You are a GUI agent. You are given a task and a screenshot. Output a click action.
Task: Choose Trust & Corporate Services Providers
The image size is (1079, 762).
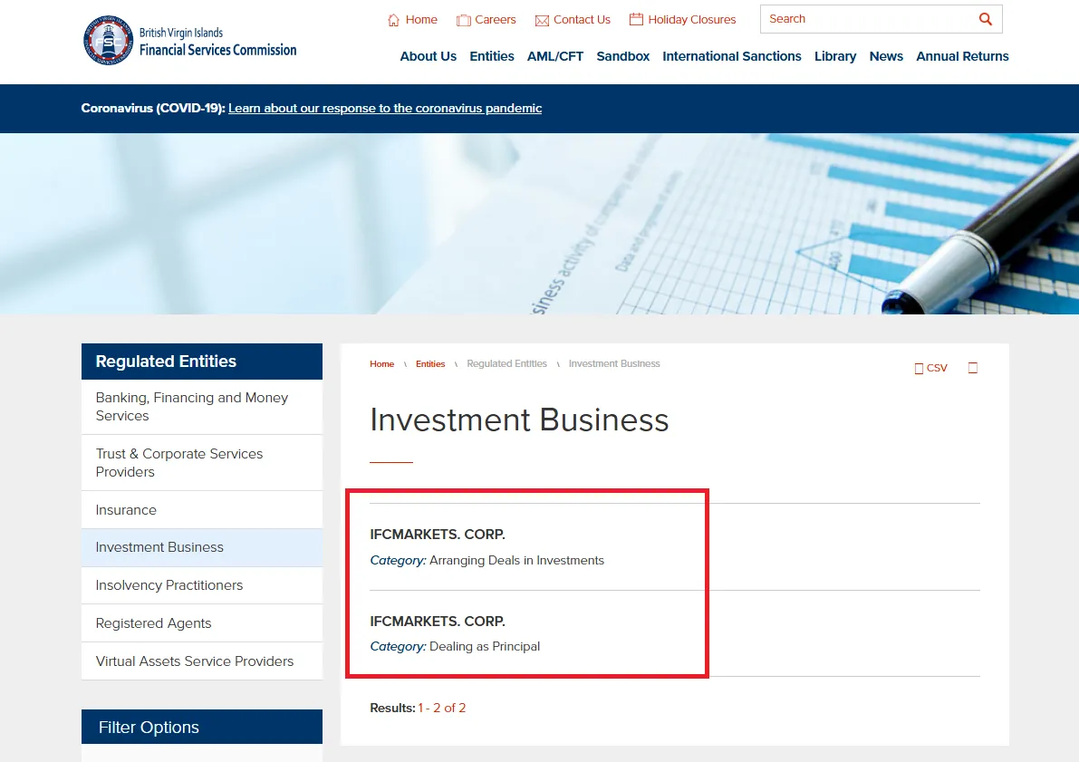[x=179, y=463]
